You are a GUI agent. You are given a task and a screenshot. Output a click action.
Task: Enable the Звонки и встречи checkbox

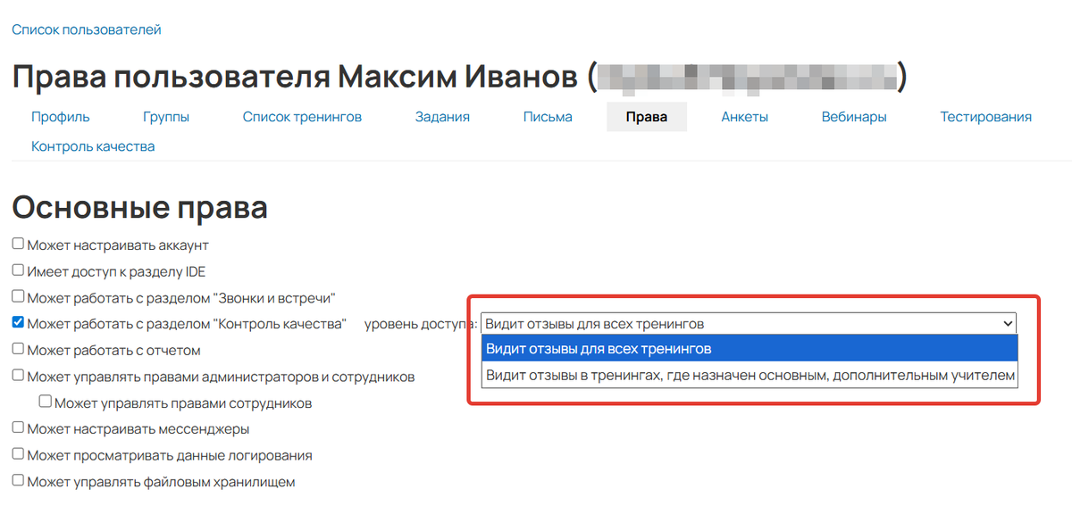[18, 297]
